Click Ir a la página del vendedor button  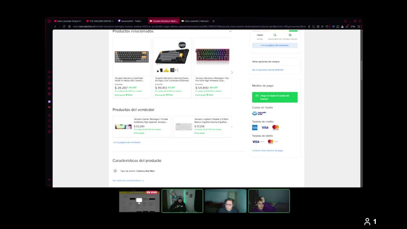click(x=275, y=45)
